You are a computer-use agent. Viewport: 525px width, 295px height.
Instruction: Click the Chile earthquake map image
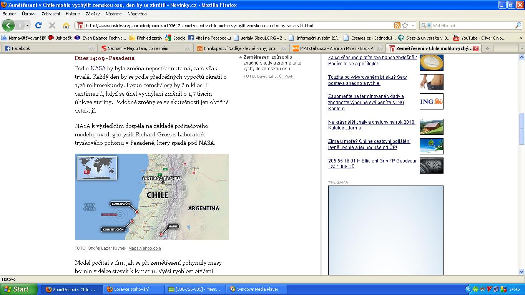tap(151, 197)
